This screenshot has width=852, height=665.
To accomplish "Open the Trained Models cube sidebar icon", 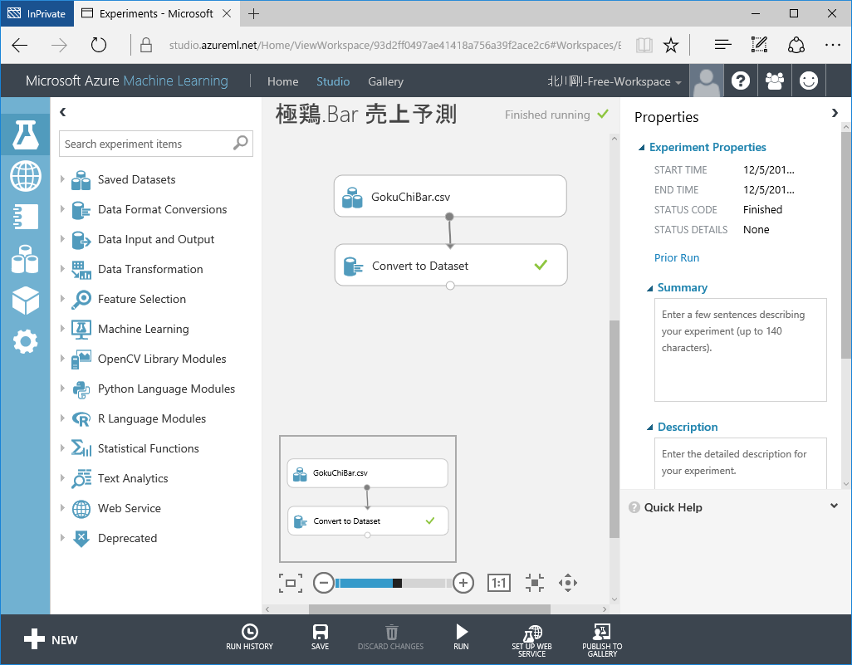I will point(26,301).
